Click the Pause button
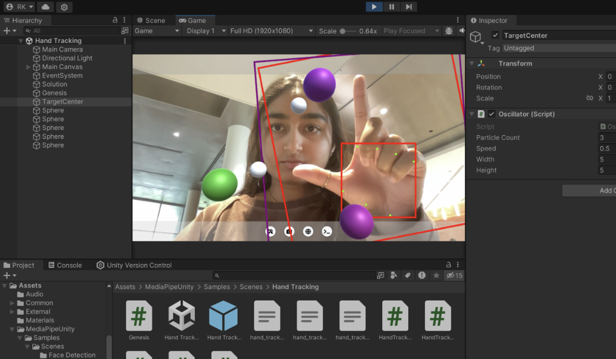This screenshot has width=616, height=359. (x=392, y=7)
